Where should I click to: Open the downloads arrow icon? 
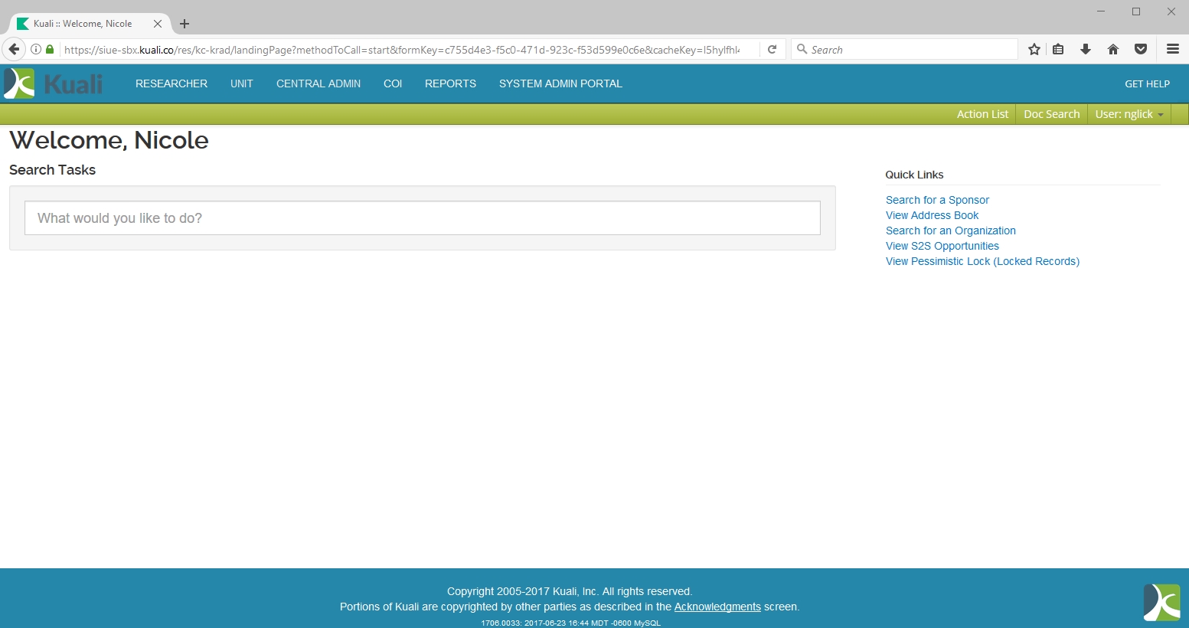tap(1086, 49)
